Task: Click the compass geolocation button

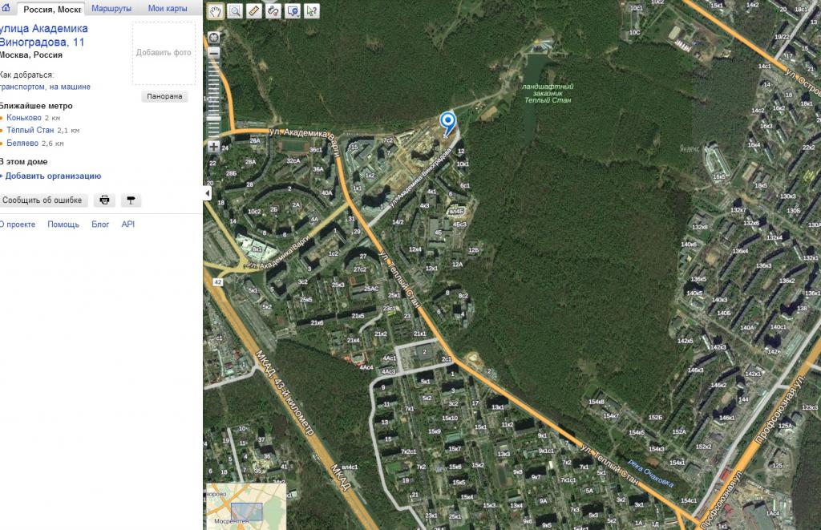Action: point(213,37)
